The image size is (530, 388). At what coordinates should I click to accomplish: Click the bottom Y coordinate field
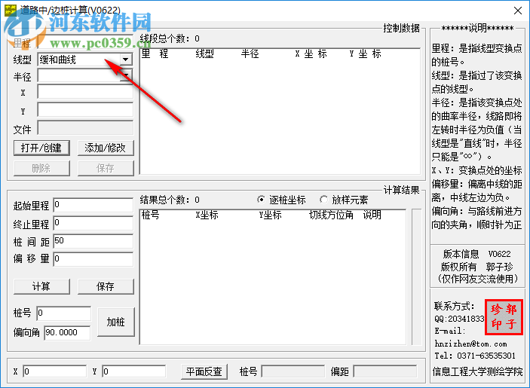tap(134, 371)
